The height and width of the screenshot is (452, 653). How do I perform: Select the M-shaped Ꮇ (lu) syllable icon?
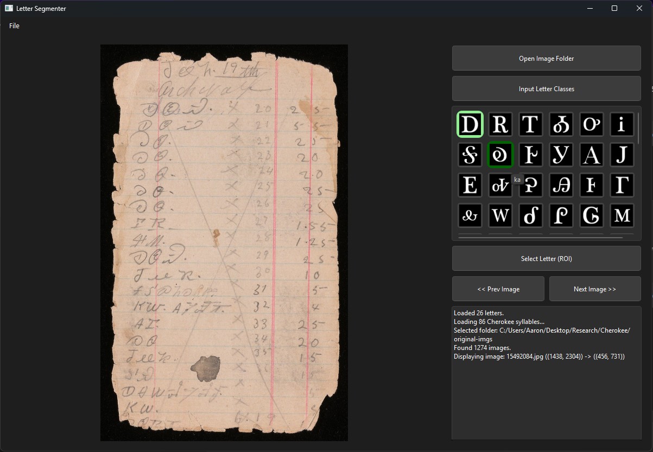click(622, 215)
